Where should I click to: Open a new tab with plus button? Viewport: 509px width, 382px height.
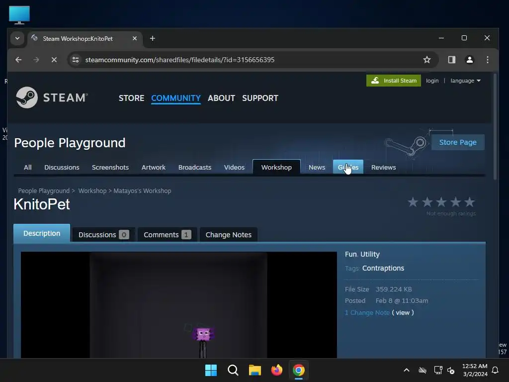tap(152, 39)
